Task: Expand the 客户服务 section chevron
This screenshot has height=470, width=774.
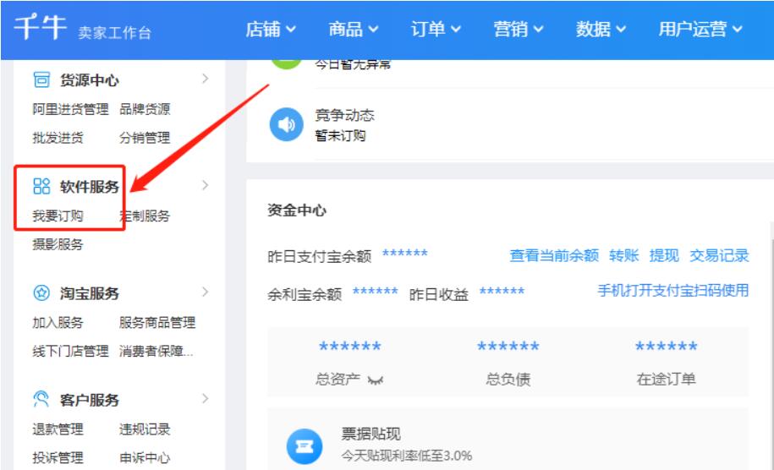Action: [x=206, y=398]
